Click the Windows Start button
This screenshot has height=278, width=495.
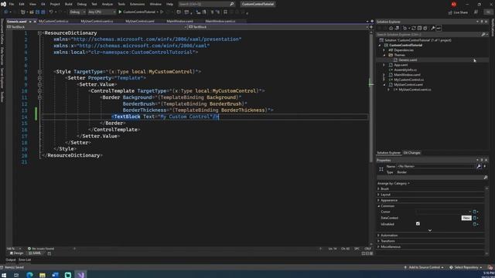click(4, 275)
